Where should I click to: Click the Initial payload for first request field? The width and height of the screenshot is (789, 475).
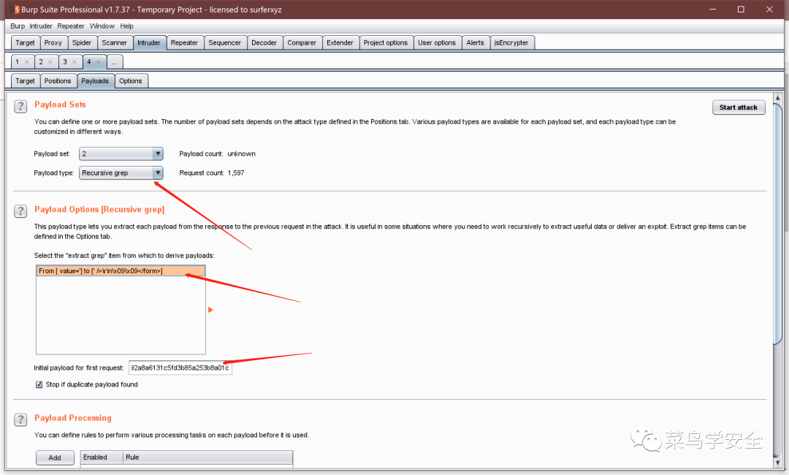click(180, 368)
